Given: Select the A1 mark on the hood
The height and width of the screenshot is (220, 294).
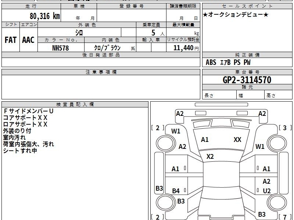Looking at the screenshot, I should pyautogui.click(x=205, y=140).
